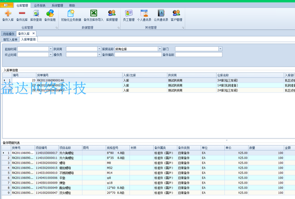Click the 备件入库 plus icon
The image size is (295, 199).
click(x=8, y=13)
